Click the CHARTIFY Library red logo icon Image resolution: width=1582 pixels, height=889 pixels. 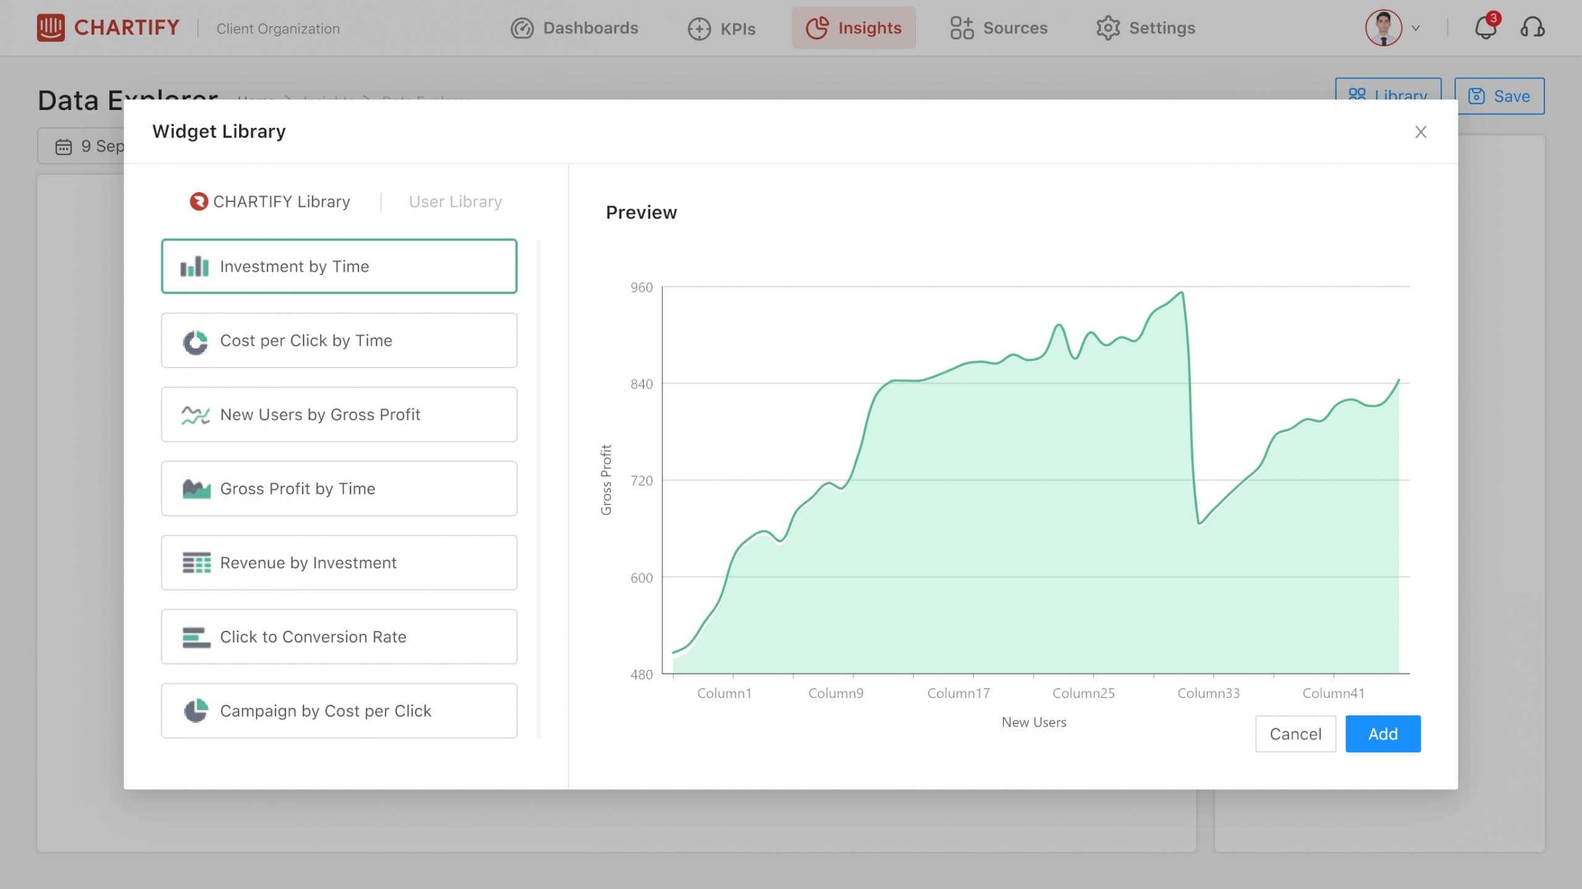click(x=198, y=201)
